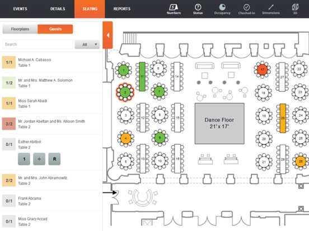Select Mr. and Mrs. John Abramowitz

click(52, 180)
